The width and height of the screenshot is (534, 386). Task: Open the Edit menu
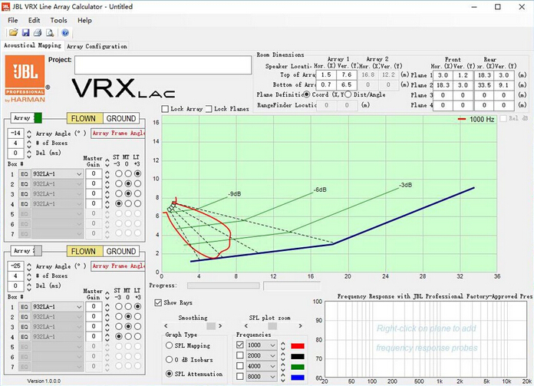[34, 20]
